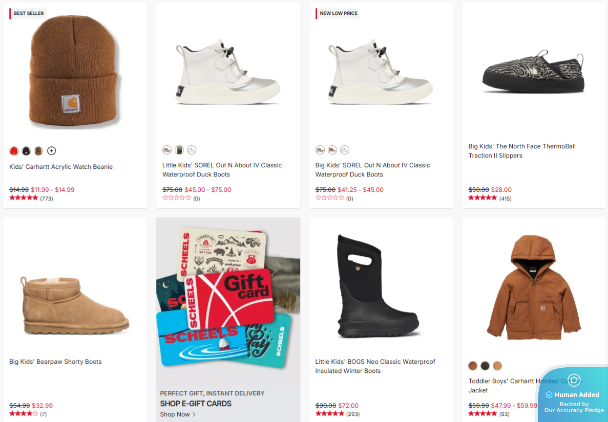Select the red colorway of the Carhartt beanie
608x422 pixels.
[13, 150]
